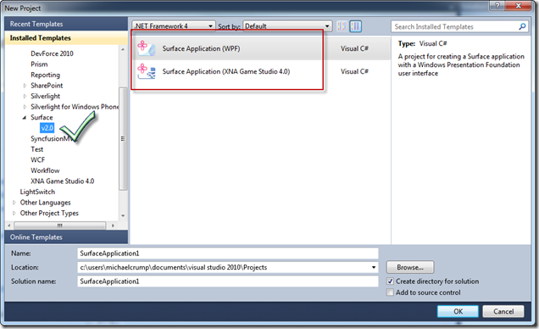The width and height of the screenshot is (539, 329).
Task: Select Other Project Types label
Action: (49, 213)
